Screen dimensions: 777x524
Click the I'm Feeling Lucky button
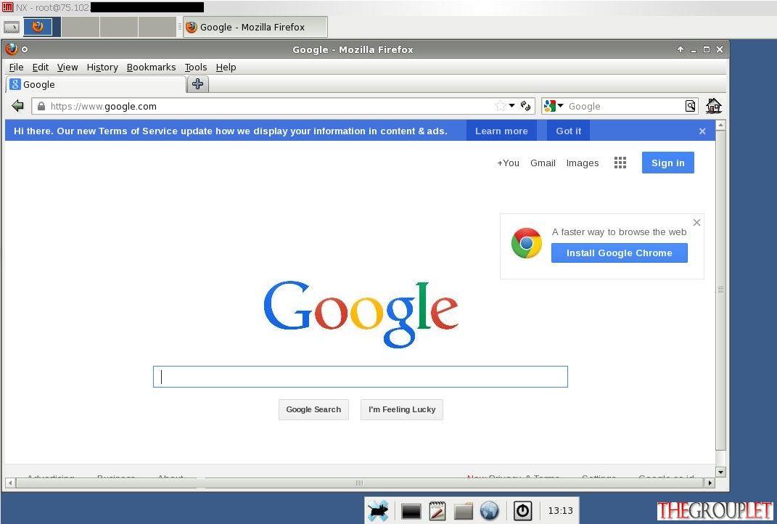tap(402, 409)
